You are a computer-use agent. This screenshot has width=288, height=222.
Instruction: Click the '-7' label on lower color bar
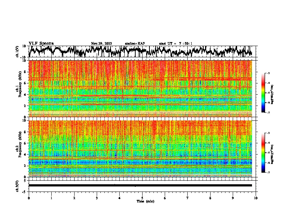coord(268,173)
